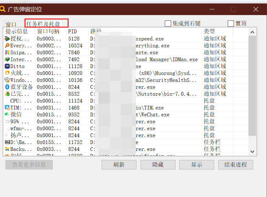
Task: Click the 隐藏 hide button
Action: [x=158, y=165]
